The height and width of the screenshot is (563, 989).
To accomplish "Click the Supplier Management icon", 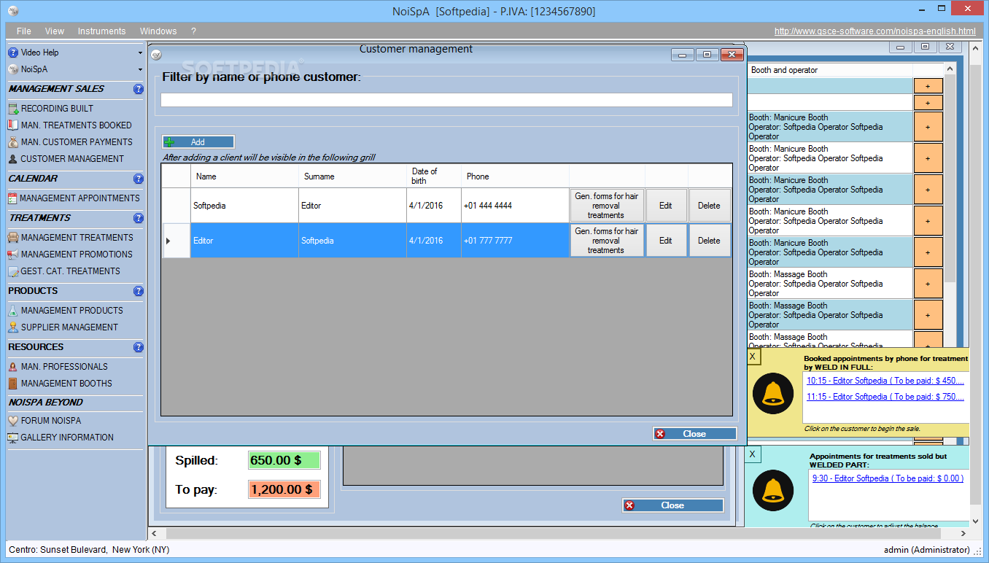I will (x=13, y=327).
